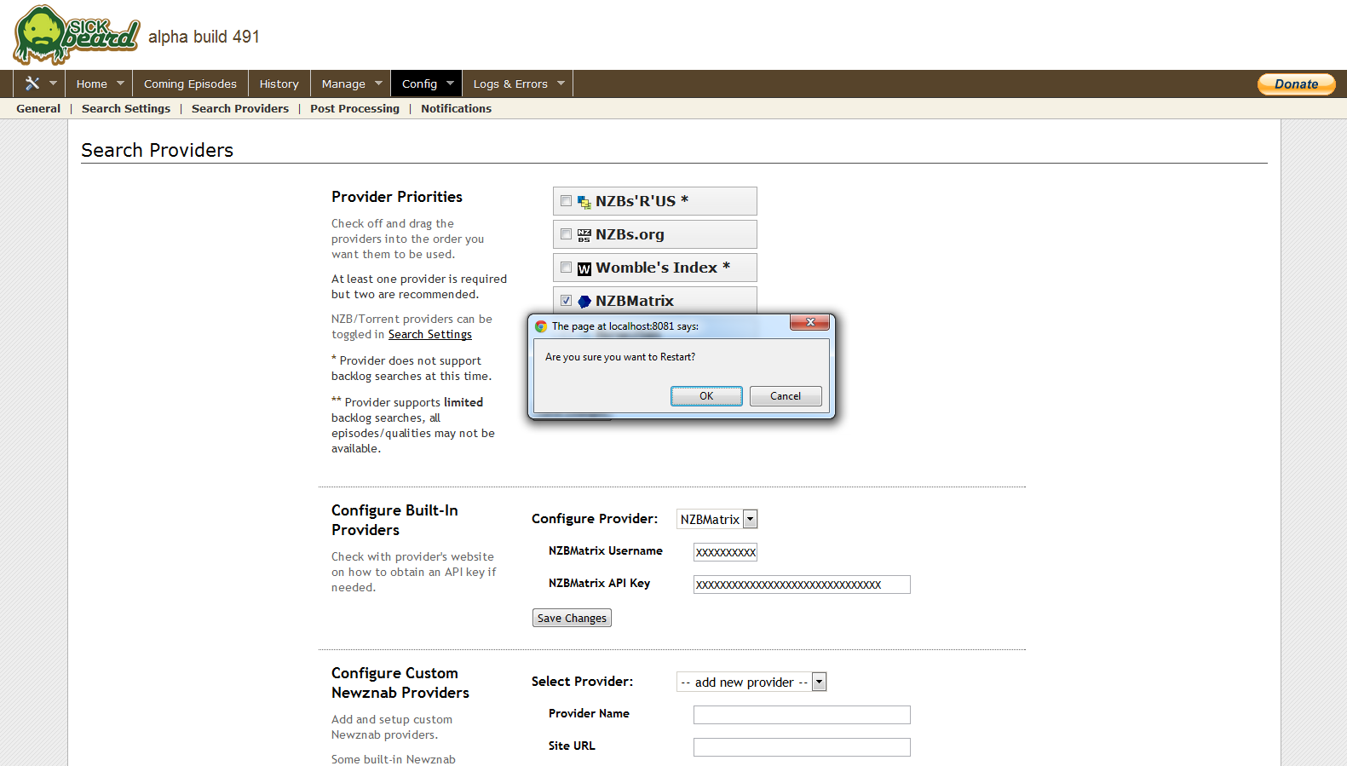Click the Configure Provider label

[595, 519]
